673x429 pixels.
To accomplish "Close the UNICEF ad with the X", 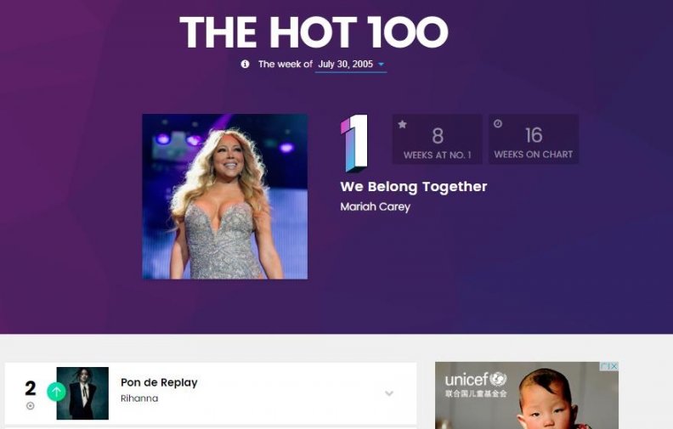I will [614, 366].
